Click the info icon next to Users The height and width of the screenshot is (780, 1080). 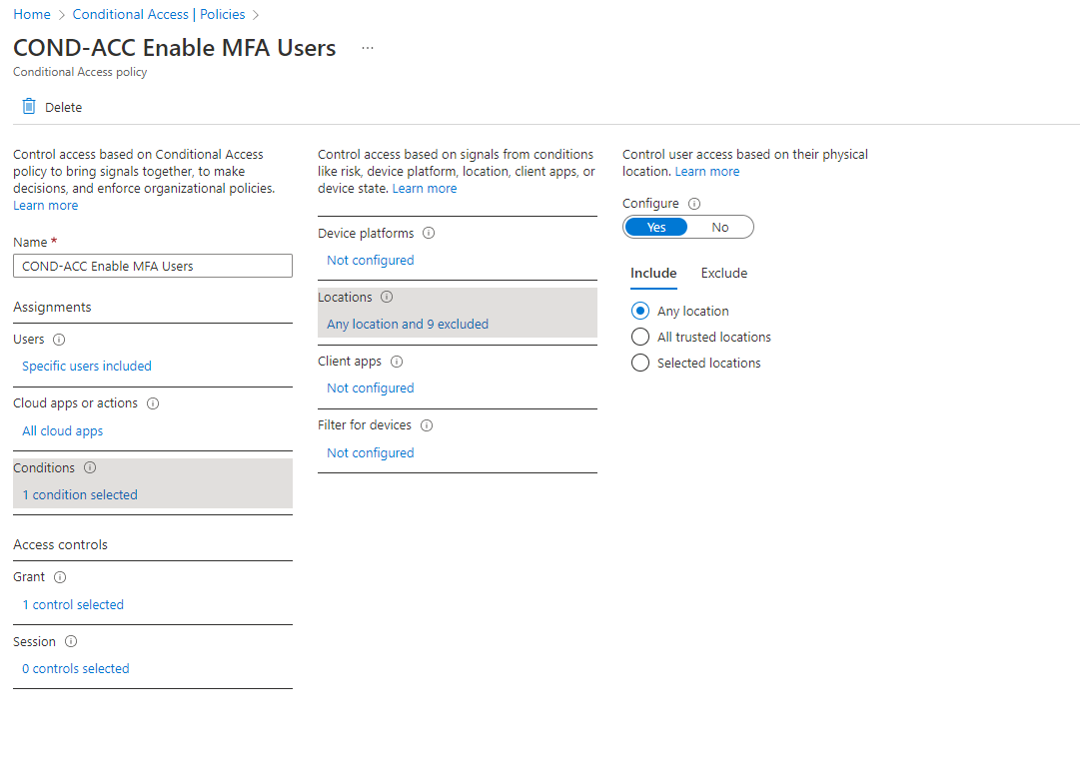(x=59, y=340)
